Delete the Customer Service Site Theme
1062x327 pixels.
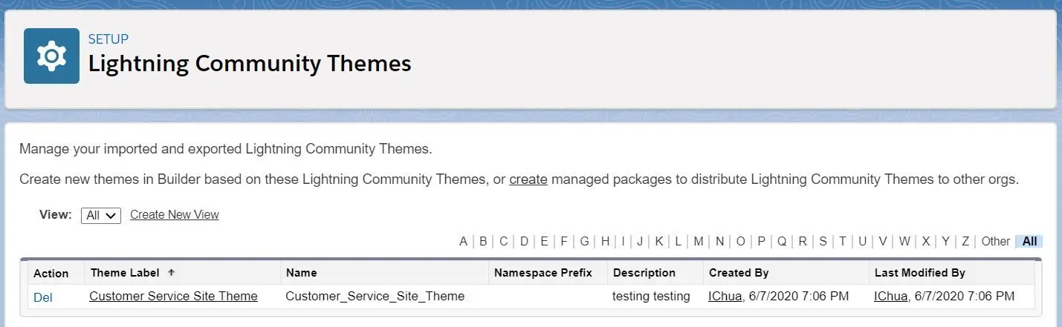pos(43,297)
